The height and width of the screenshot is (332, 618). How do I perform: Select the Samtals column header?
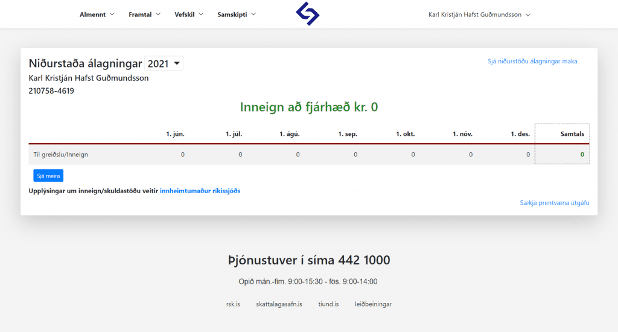572,134
